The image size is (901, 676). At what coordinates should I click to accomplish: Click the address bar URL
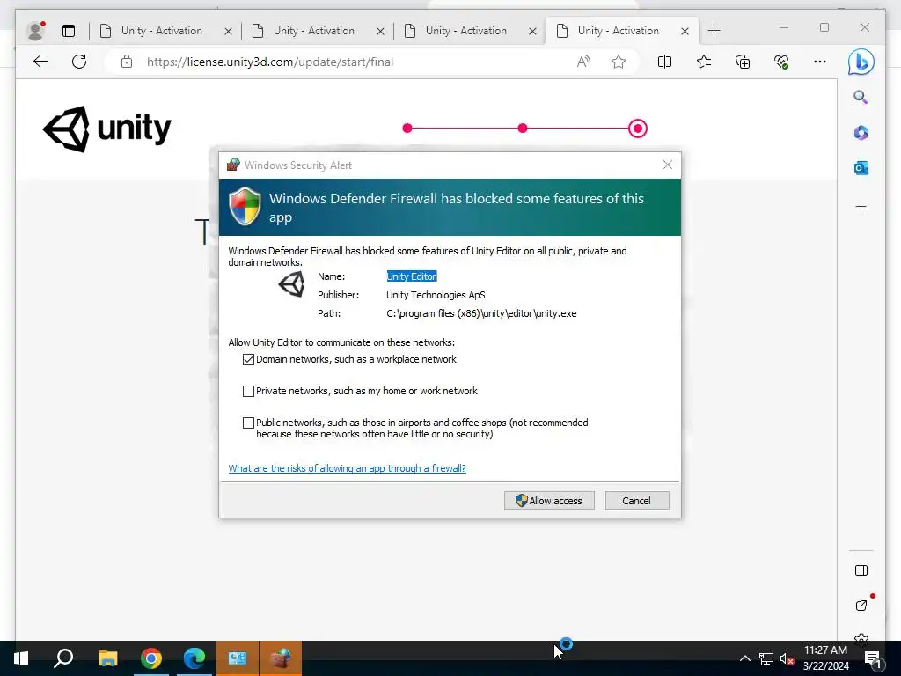click(x=270, y=62)
